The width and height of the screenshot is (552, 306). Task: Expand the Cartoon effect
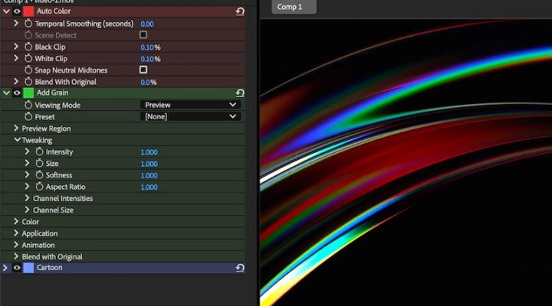click(5, 268)
